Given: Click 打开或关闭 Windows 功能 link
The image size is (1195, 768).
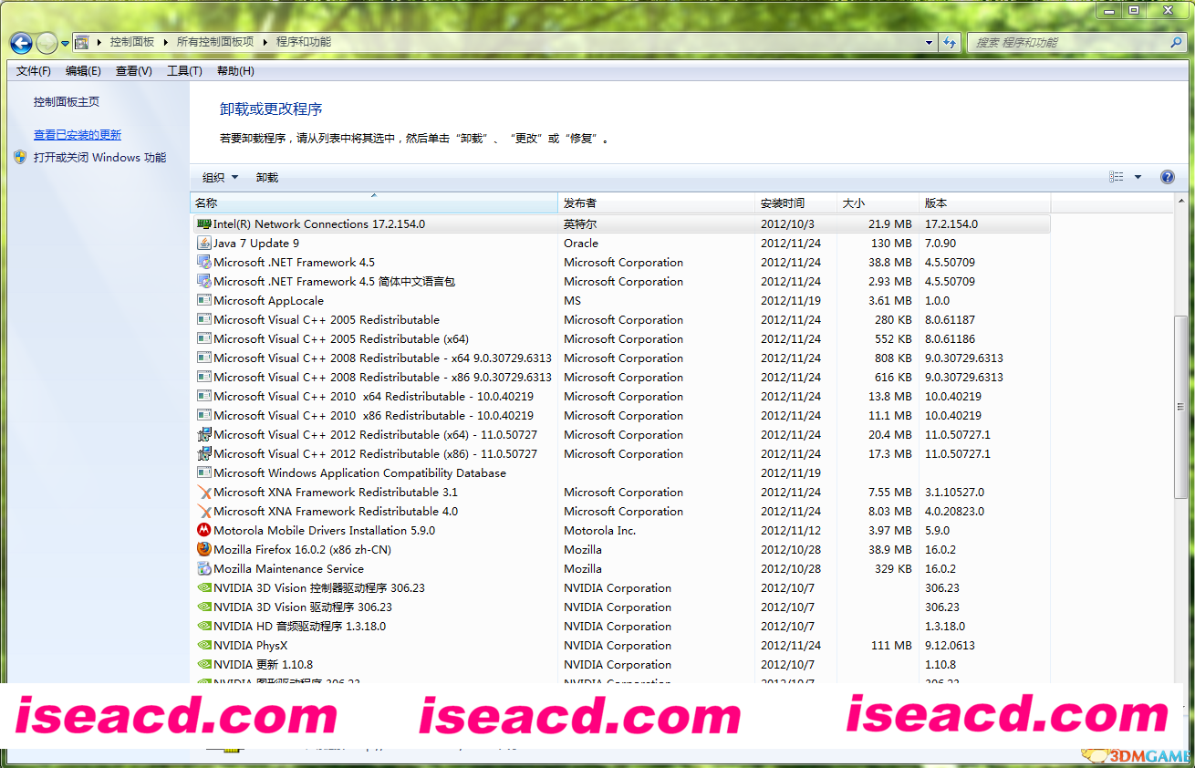Looking at the screenshot, I should click(x=99, y=158).
